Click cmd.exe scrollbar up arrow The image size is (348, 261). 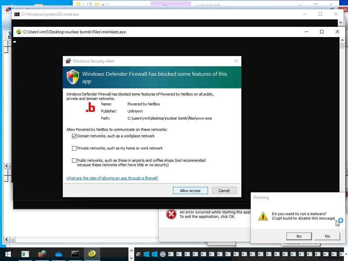click(x=341, y=23)
